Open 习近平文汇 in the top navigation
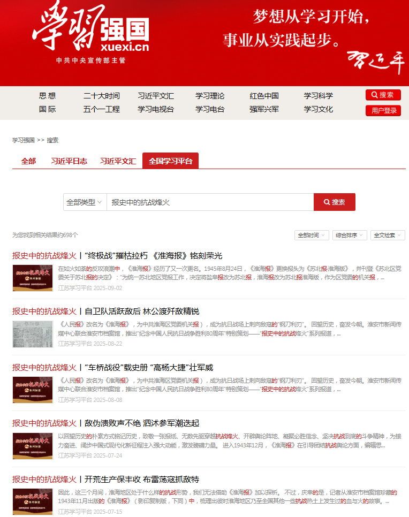 pyautogui.click(x=156, y=96)
